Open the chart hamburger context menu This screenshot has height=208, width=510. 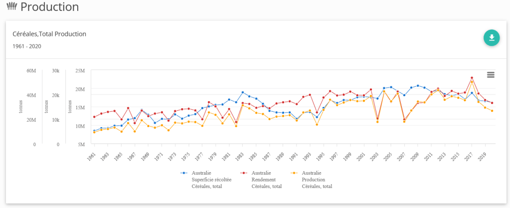pyautogui.click(x=491, y=75)
